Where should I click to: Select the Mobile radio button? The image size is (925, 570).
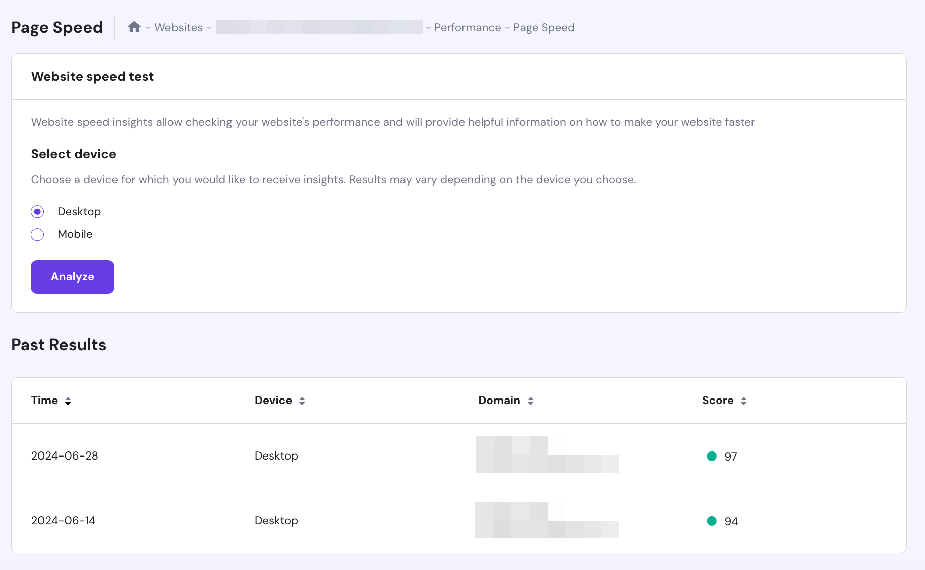(x=37, y=234)
